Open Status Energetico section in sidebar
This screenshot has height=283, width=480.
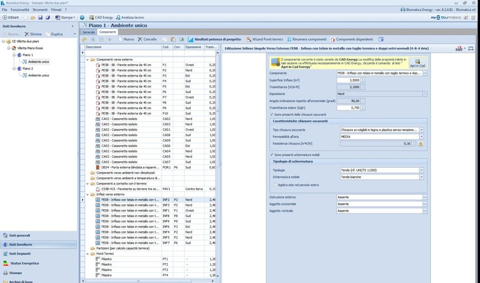pos(38,263)
